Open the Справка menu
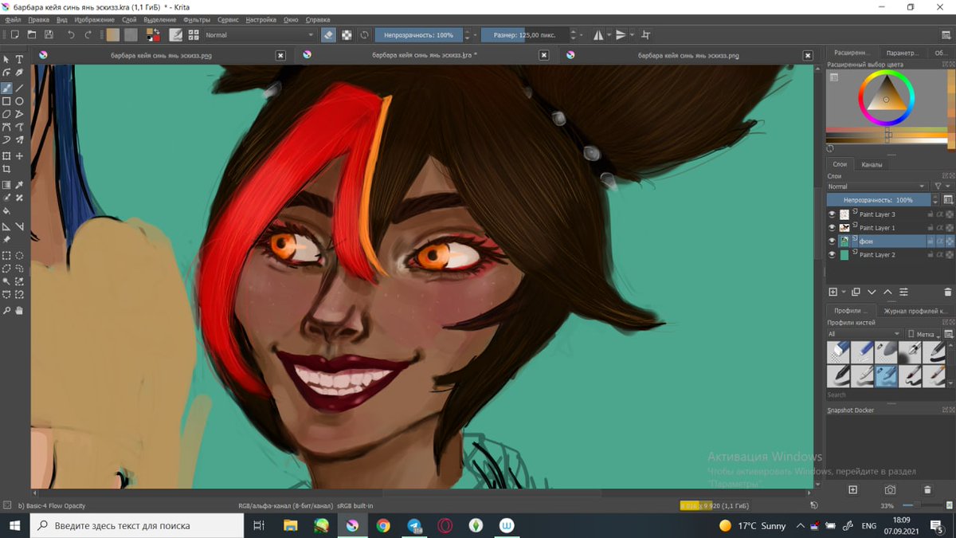 [318, 19]
